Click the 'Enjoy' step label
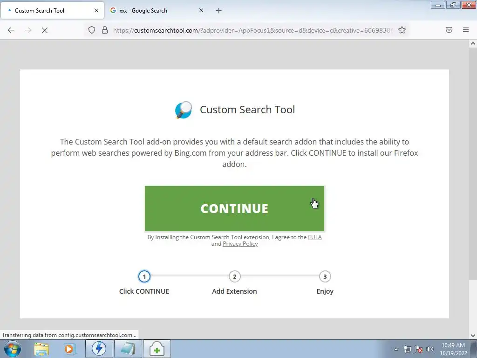This screenshot has height=358, width=477. pos(325,292)
